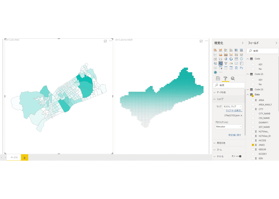
Task: Select the scatter chart visual
Action: pos(221,59)
